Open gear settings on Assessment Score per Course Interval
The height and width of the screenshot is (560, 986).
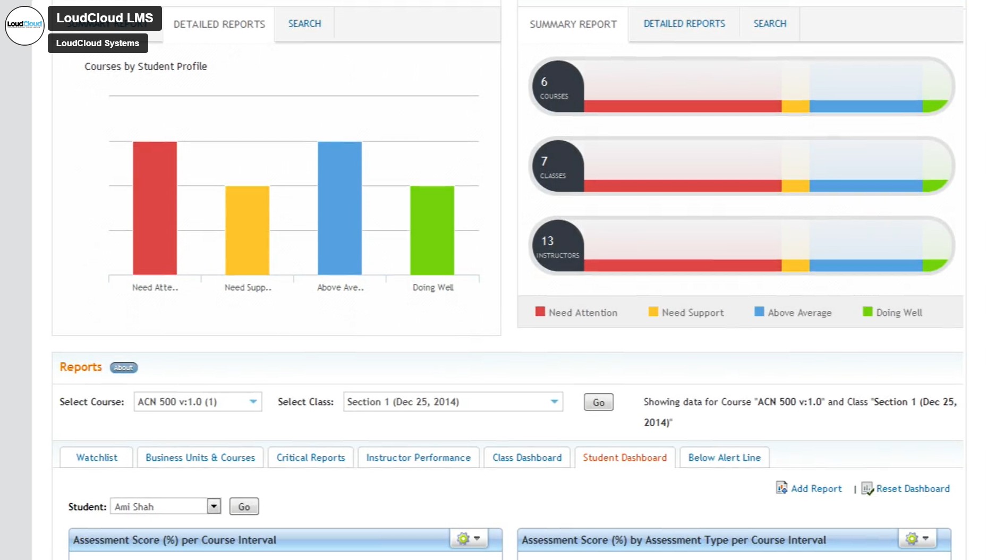[468, 539]
